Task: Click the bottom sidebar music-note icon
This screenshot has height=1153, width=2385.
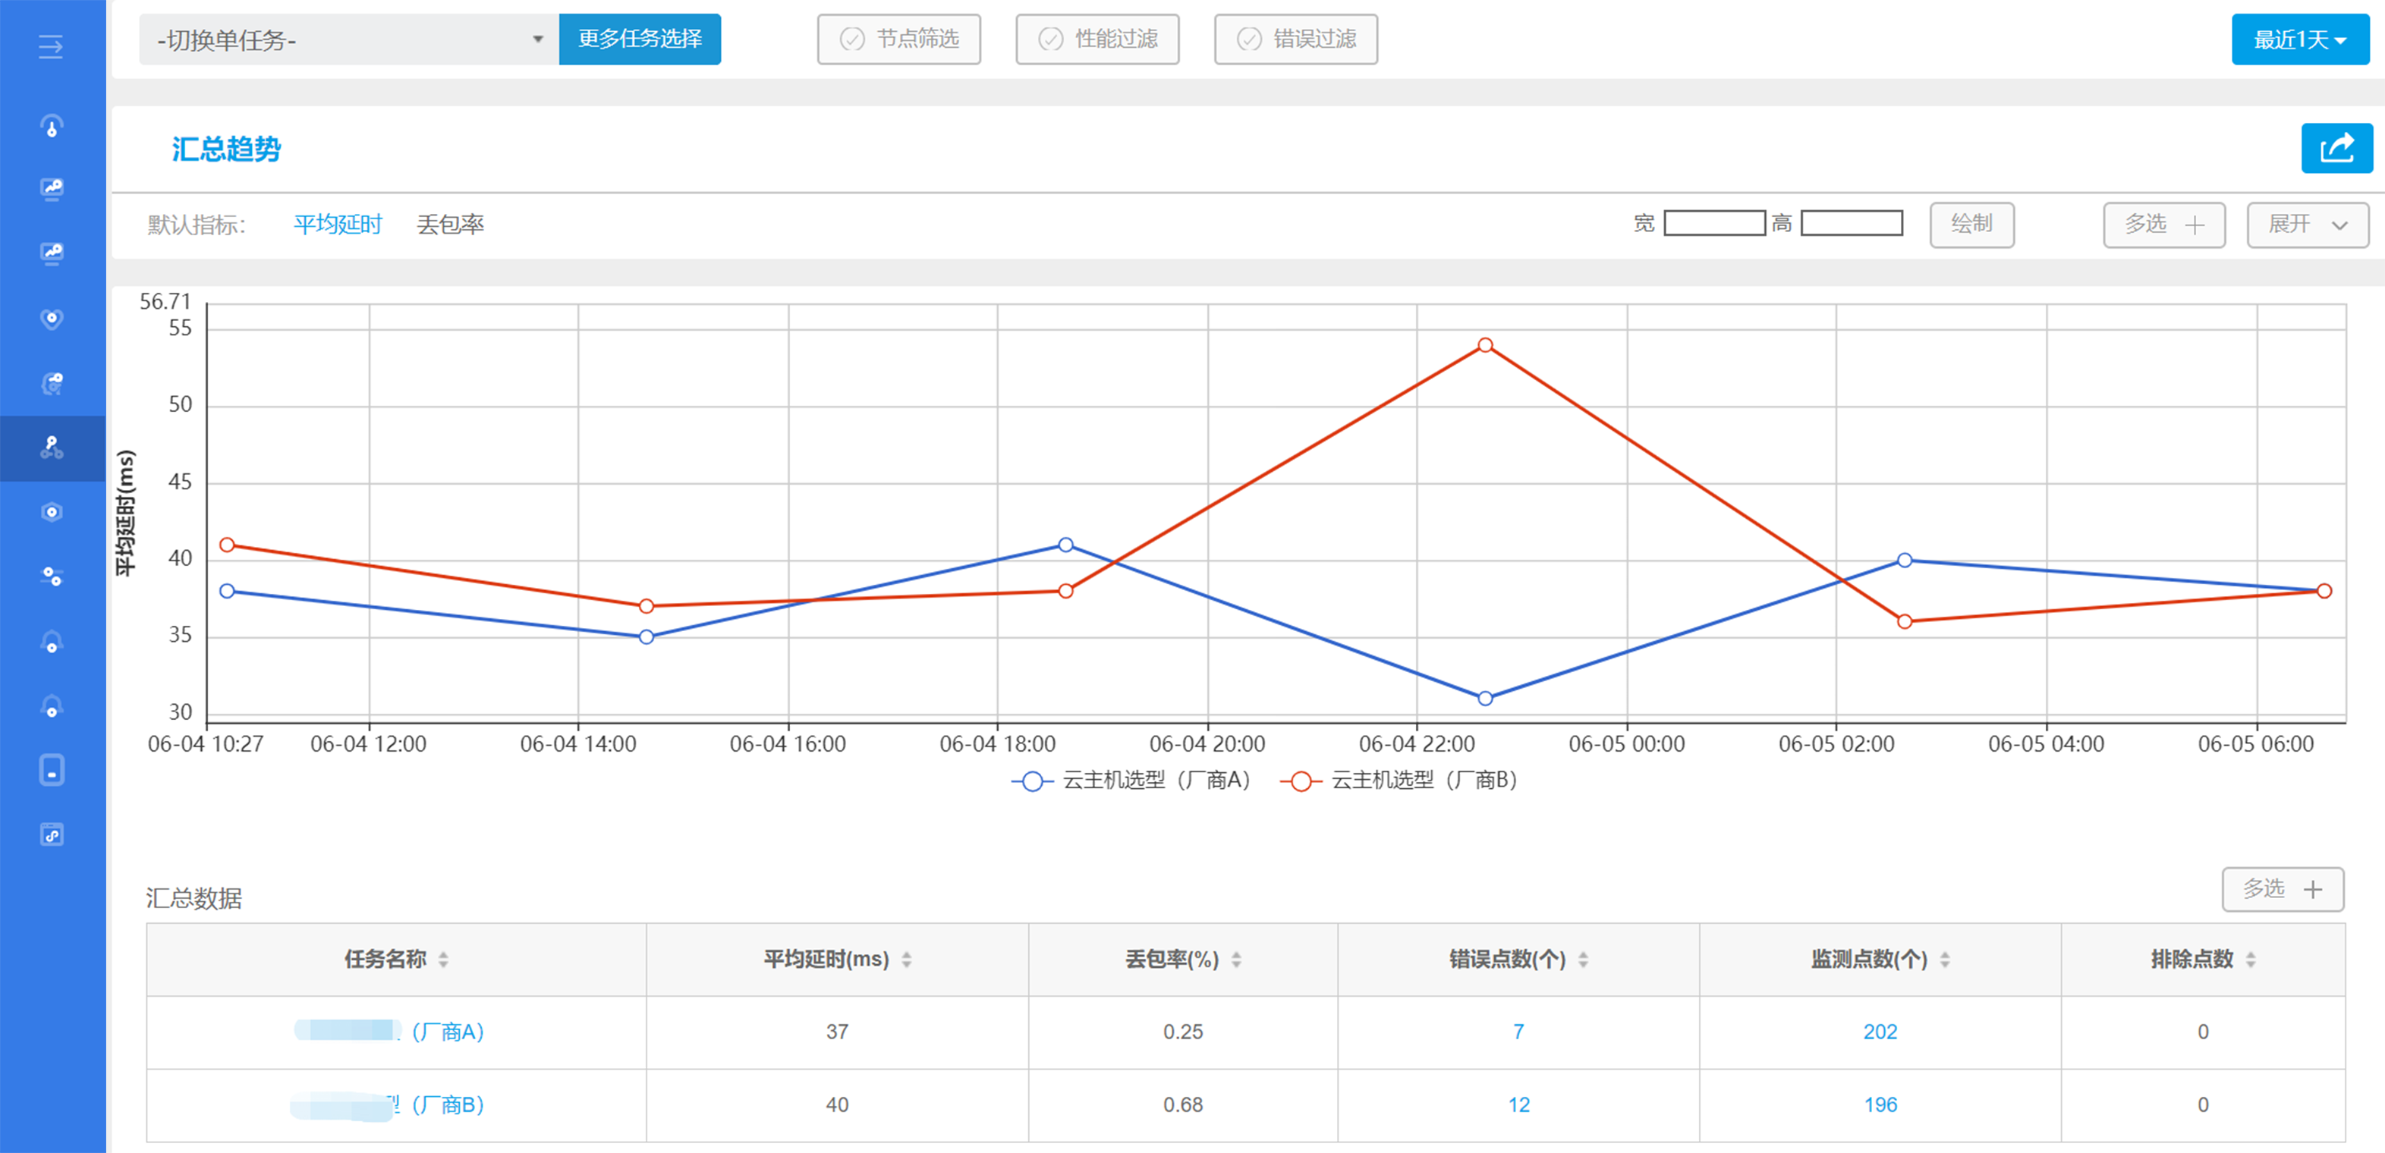Action: pyautogui.click(x=52, y=834)
